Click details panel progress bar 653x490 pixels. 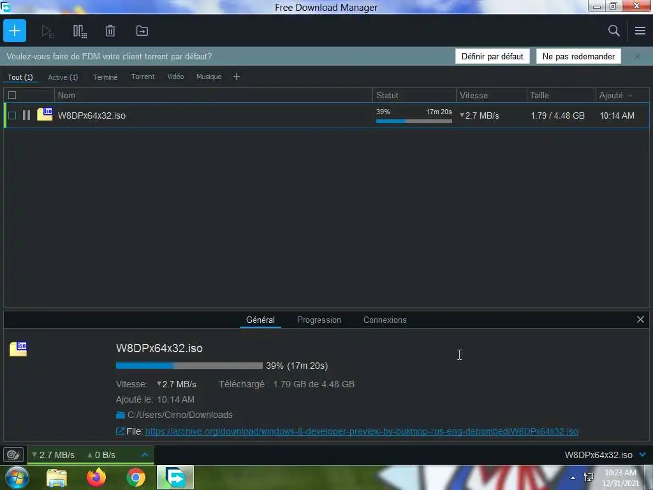pos(189,366)
